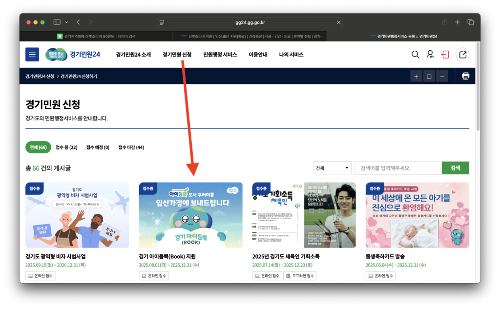
Task: Expand Safari sidebar dropdown chevron
Action: (66, 22)
